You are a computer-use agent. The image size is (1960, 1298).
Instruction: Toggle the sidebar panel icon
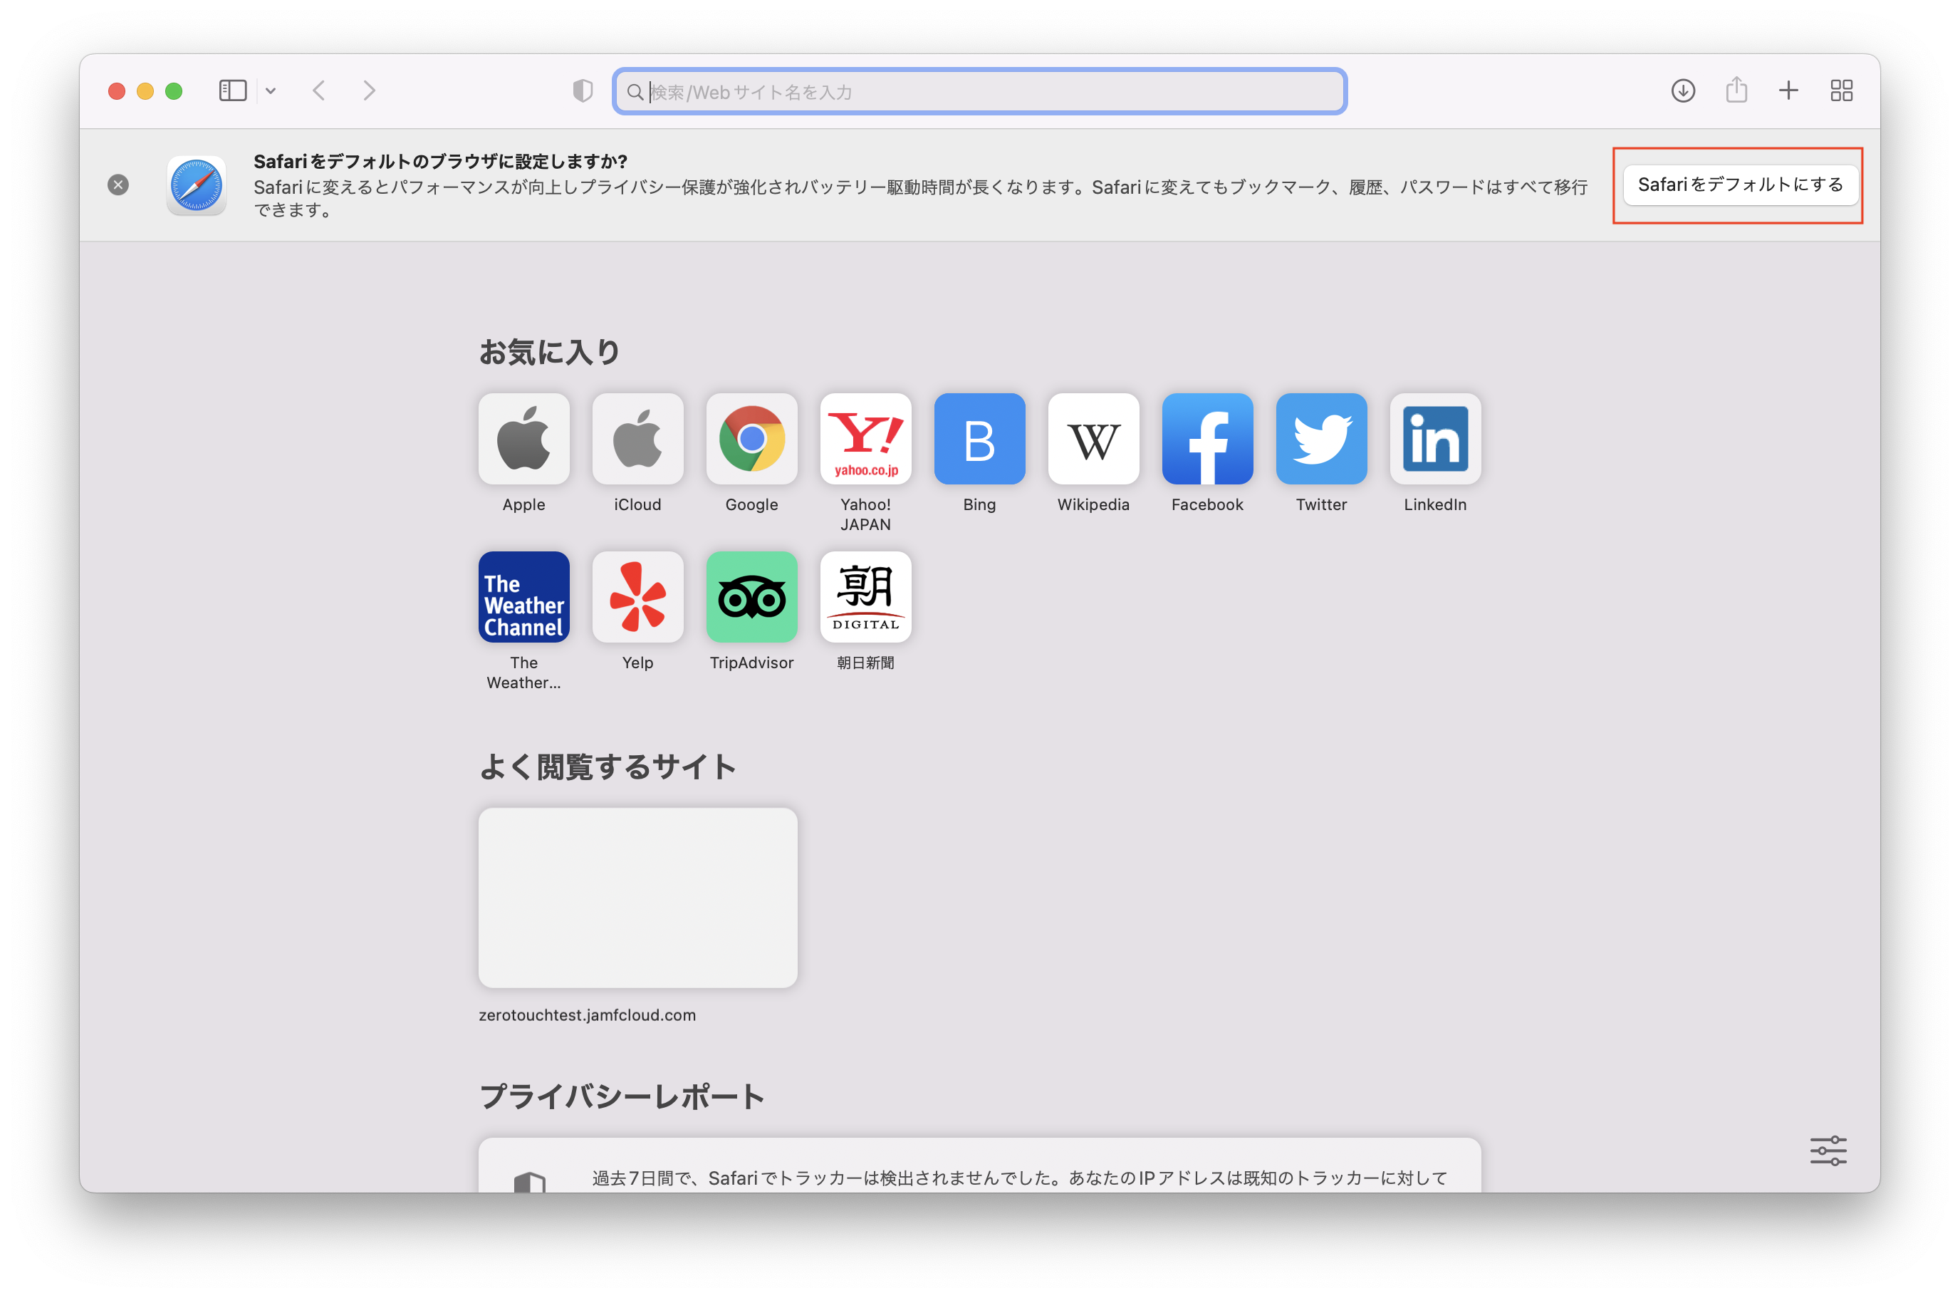click(x=232, y=90)
